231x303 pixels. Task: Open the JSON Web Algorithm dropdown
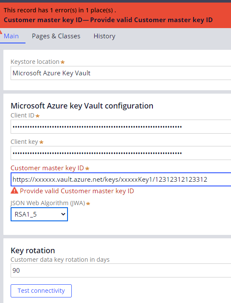tap(39, 214)
